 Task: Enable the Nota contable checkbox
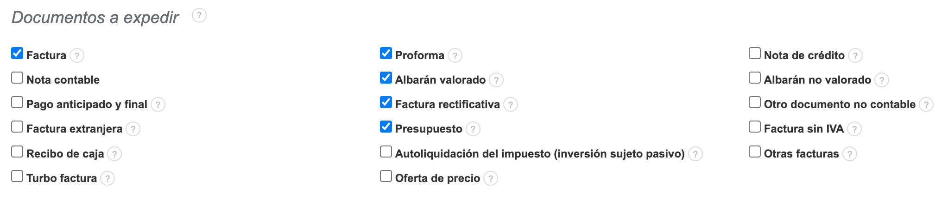(17, 78)
